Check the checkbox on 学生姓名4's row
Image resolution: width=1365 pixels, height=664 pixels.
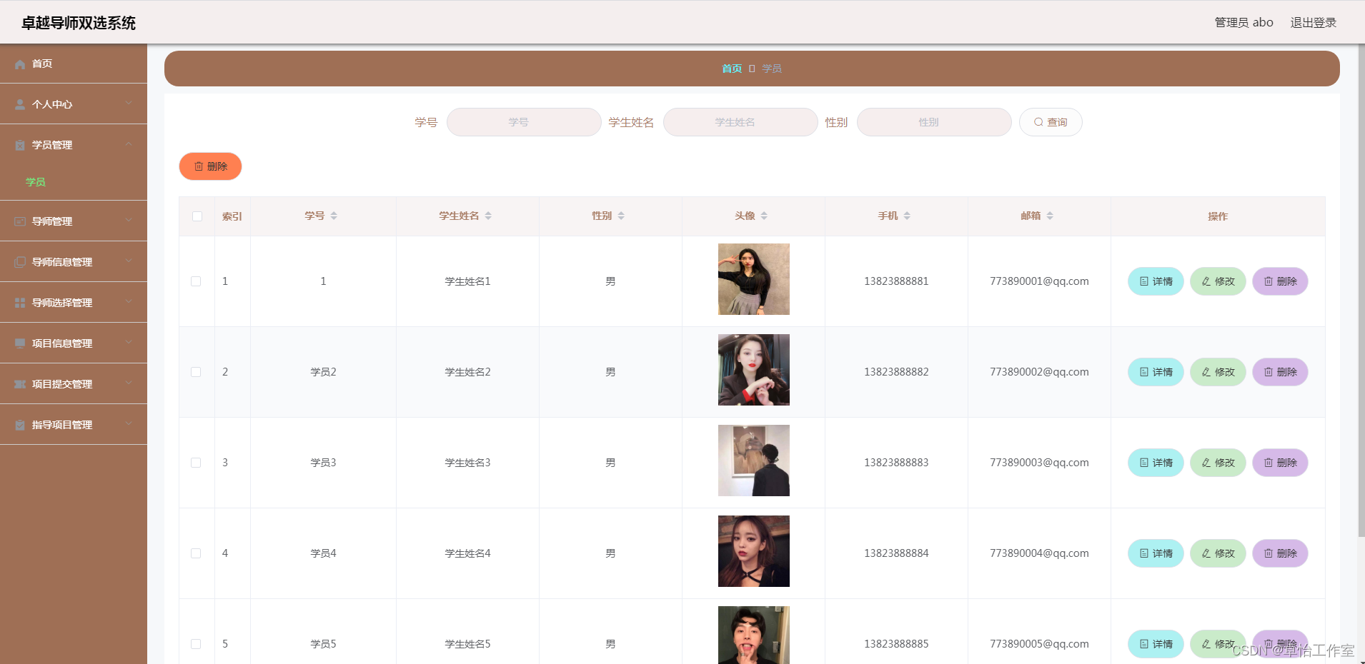pos(197,553)
